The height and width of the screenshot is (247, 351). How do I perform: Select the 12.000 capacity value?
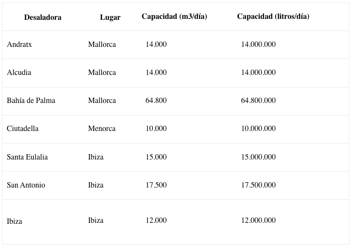[156, 220]
